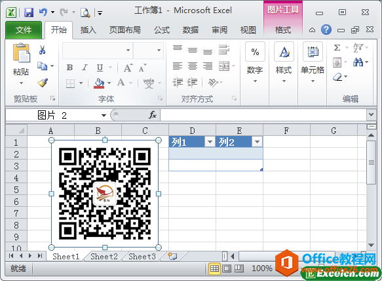Click the fill color paint bucket
The width and height of the screenshot is (382, 281).
coord(99,83)
